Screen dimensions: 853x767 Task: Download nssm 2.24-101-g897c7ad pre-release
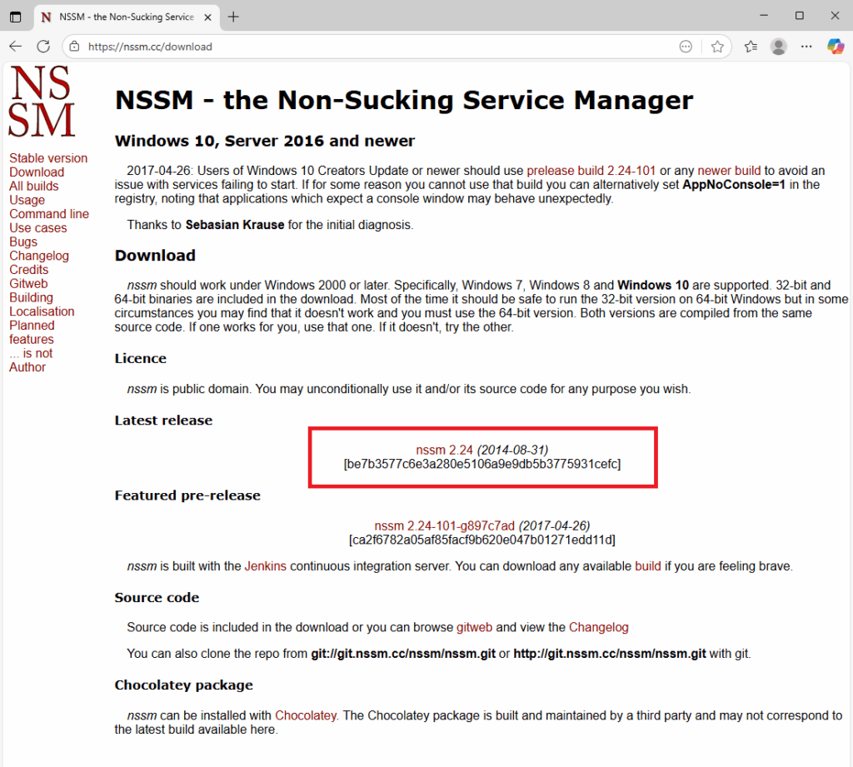444,526
